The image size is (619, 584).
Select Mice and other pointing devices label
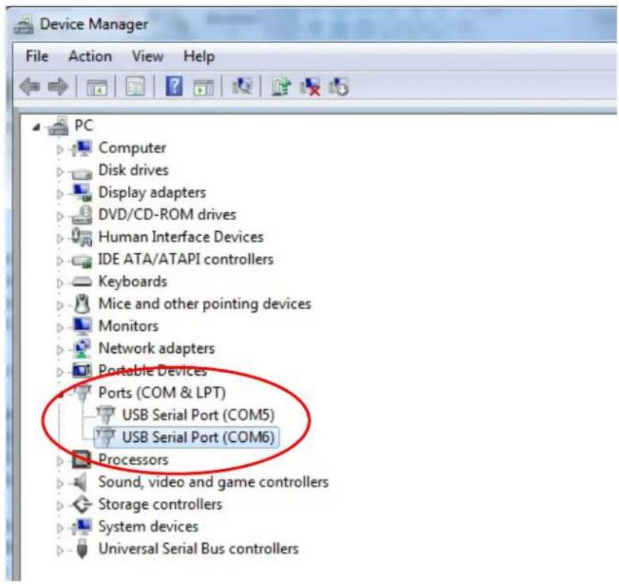(x=204, y=304)
